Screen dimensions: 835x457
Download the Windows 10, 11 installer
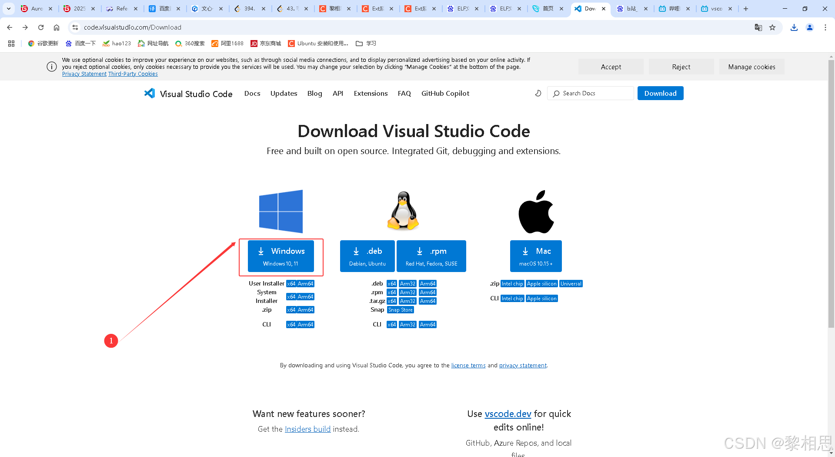281,256
